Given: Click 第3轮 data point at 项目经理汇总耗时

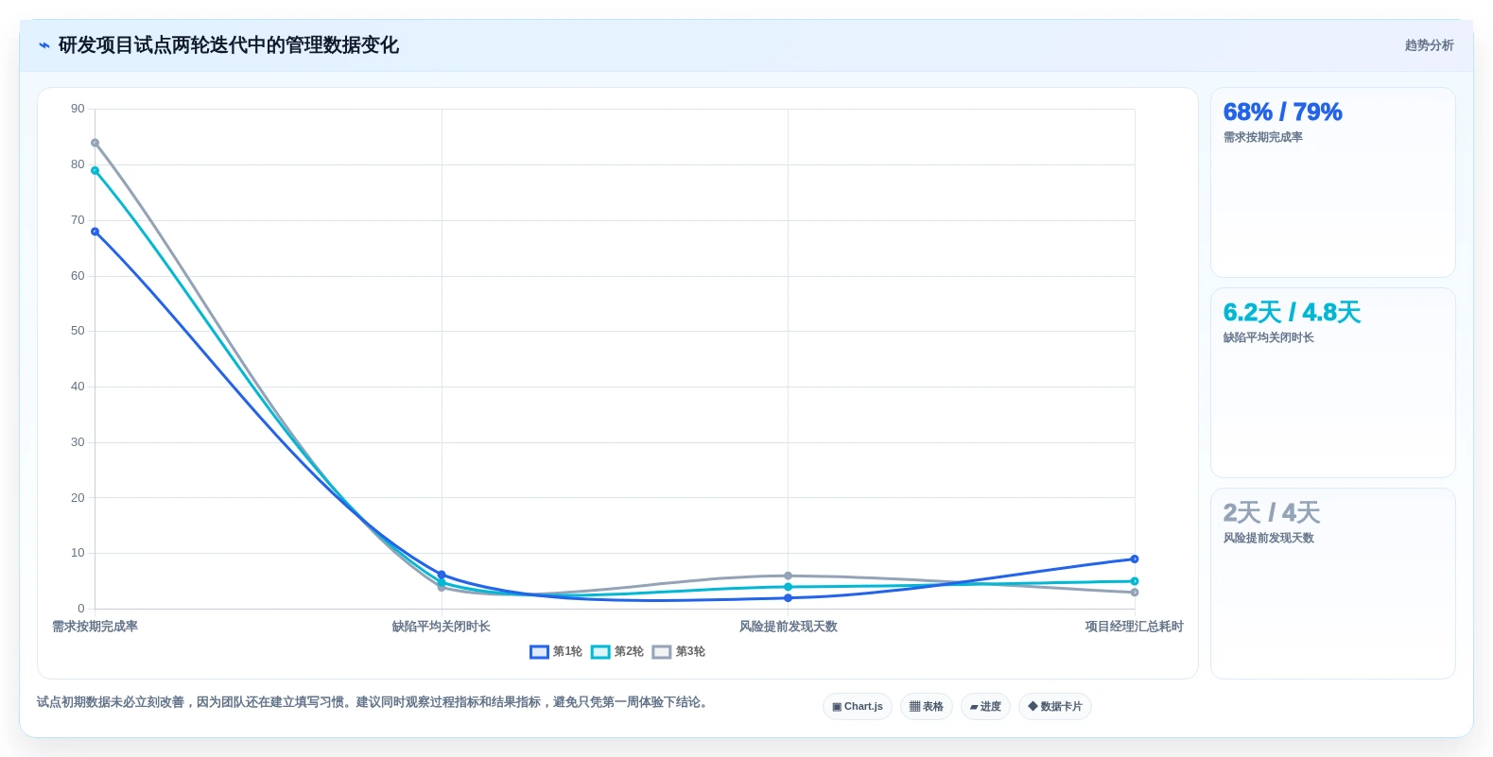Looking at the screenshot, I should click(1135, 593).
